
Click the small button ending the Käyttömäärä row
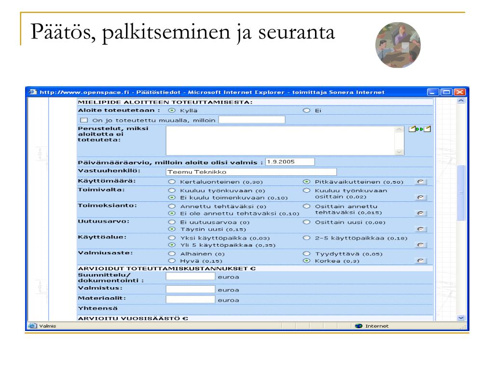point(420,182)
